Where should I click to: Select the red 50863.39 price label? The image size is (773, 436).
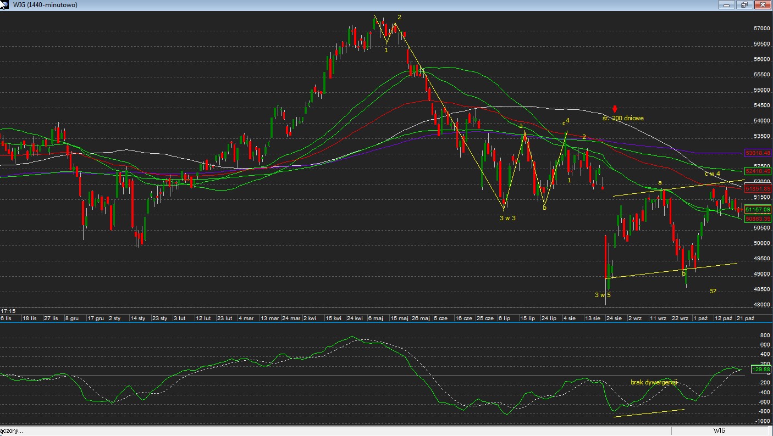[758, 219]
